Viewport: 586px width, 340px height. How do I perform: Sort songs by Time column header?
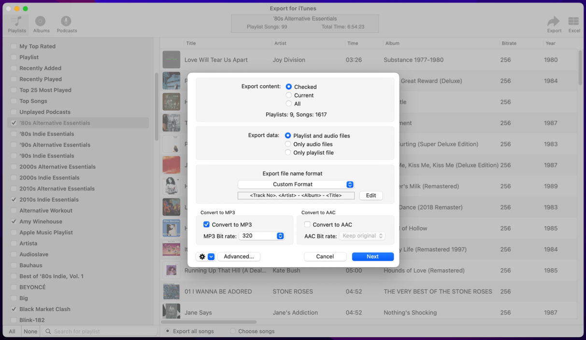tap(353, 43)
